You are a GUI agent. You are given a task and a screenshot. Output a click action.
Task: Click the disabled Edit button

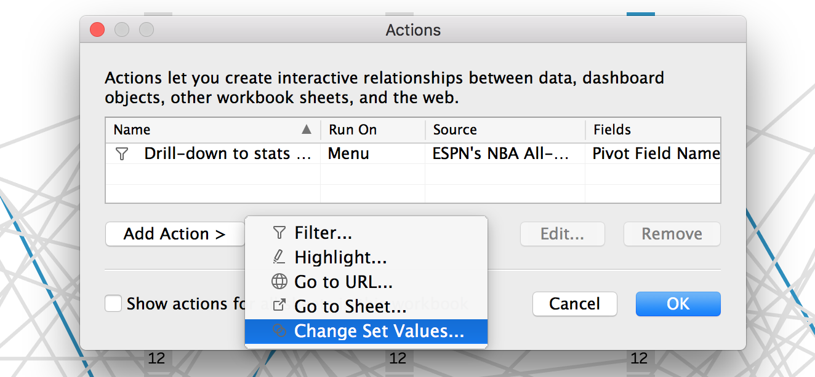point(562,233)
